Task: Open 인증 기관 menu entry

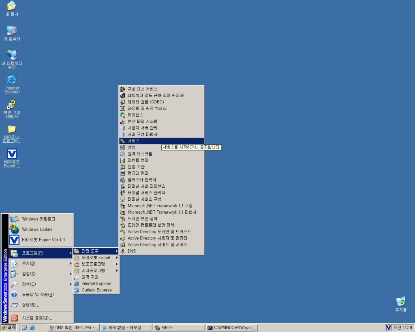Action: [161, 167]
